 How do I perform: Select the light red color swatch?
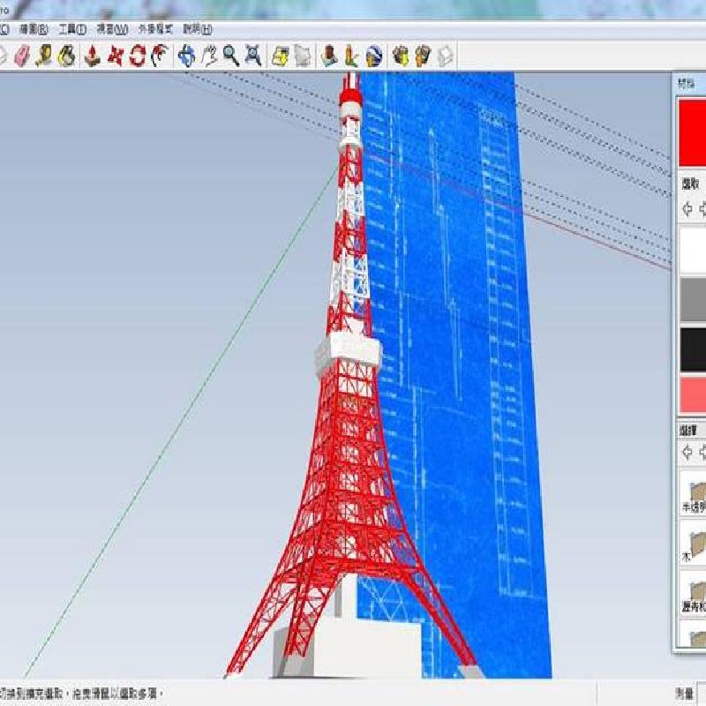point(692,394)
